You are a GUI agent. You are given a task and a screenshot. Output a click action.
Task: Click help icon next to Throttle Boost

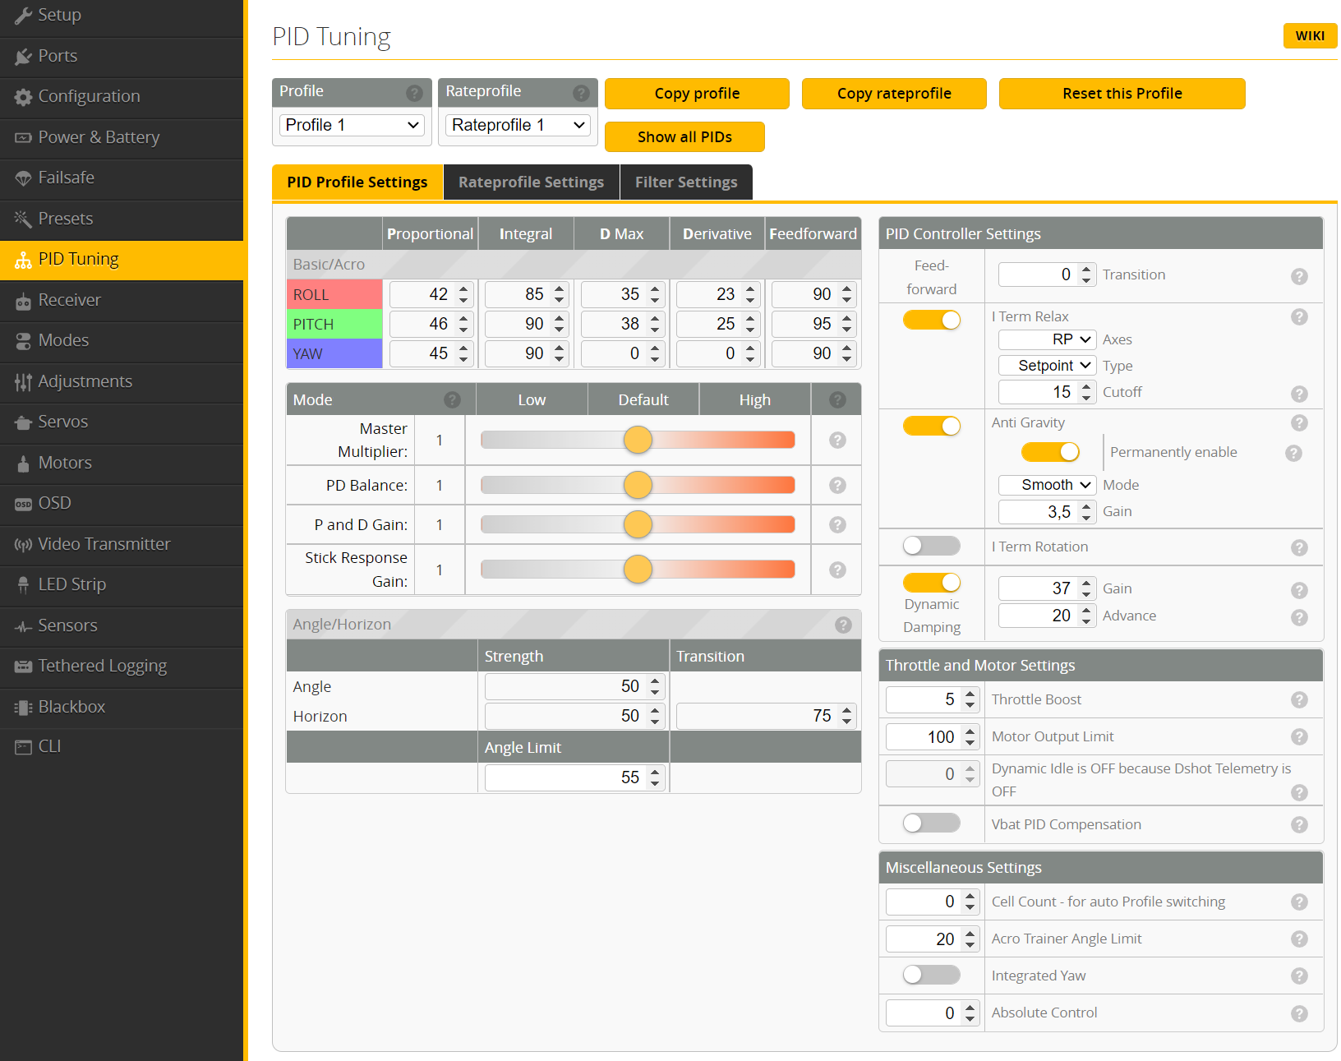(x=1298, y=700)
